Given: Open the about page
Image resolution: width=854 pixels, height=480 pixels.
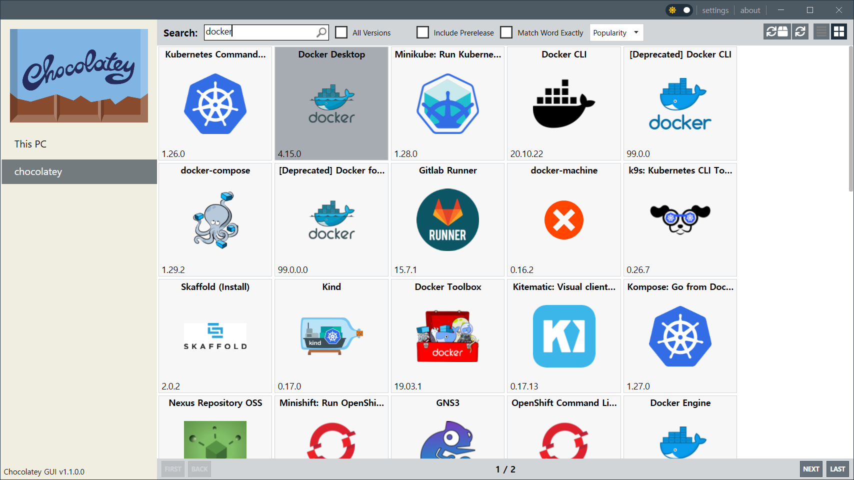Looking at the screenshot, I should tap(750, 10).
